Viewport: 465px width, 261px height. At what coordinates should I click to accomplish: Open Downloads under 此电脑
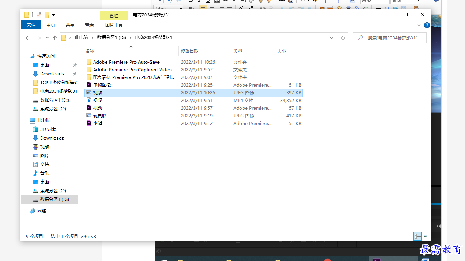(x=52, y=138)
